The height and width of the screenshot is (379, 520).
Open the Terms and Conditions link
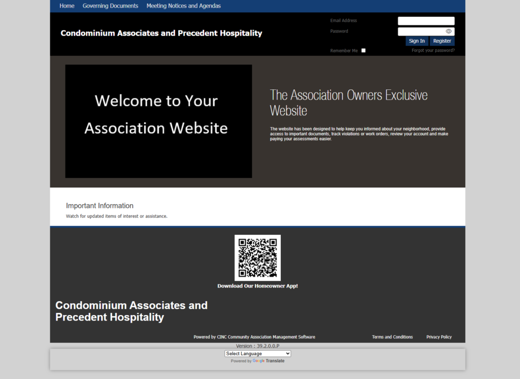click(392, 337)
